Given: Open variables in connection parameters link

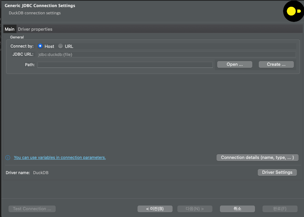Looking at the screenshot, I should coord(60,158).
